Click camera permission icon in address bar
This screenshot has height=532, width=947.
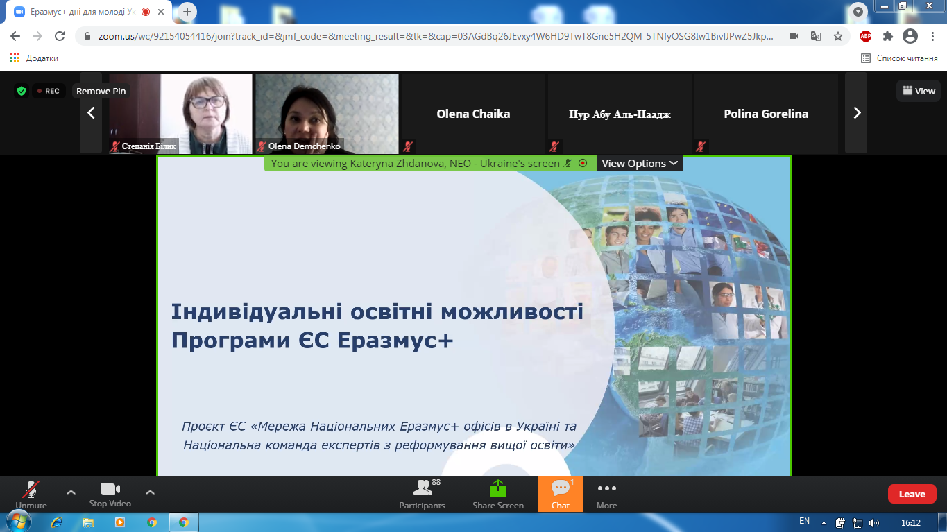pyautogui.click(x=794, y=36)
